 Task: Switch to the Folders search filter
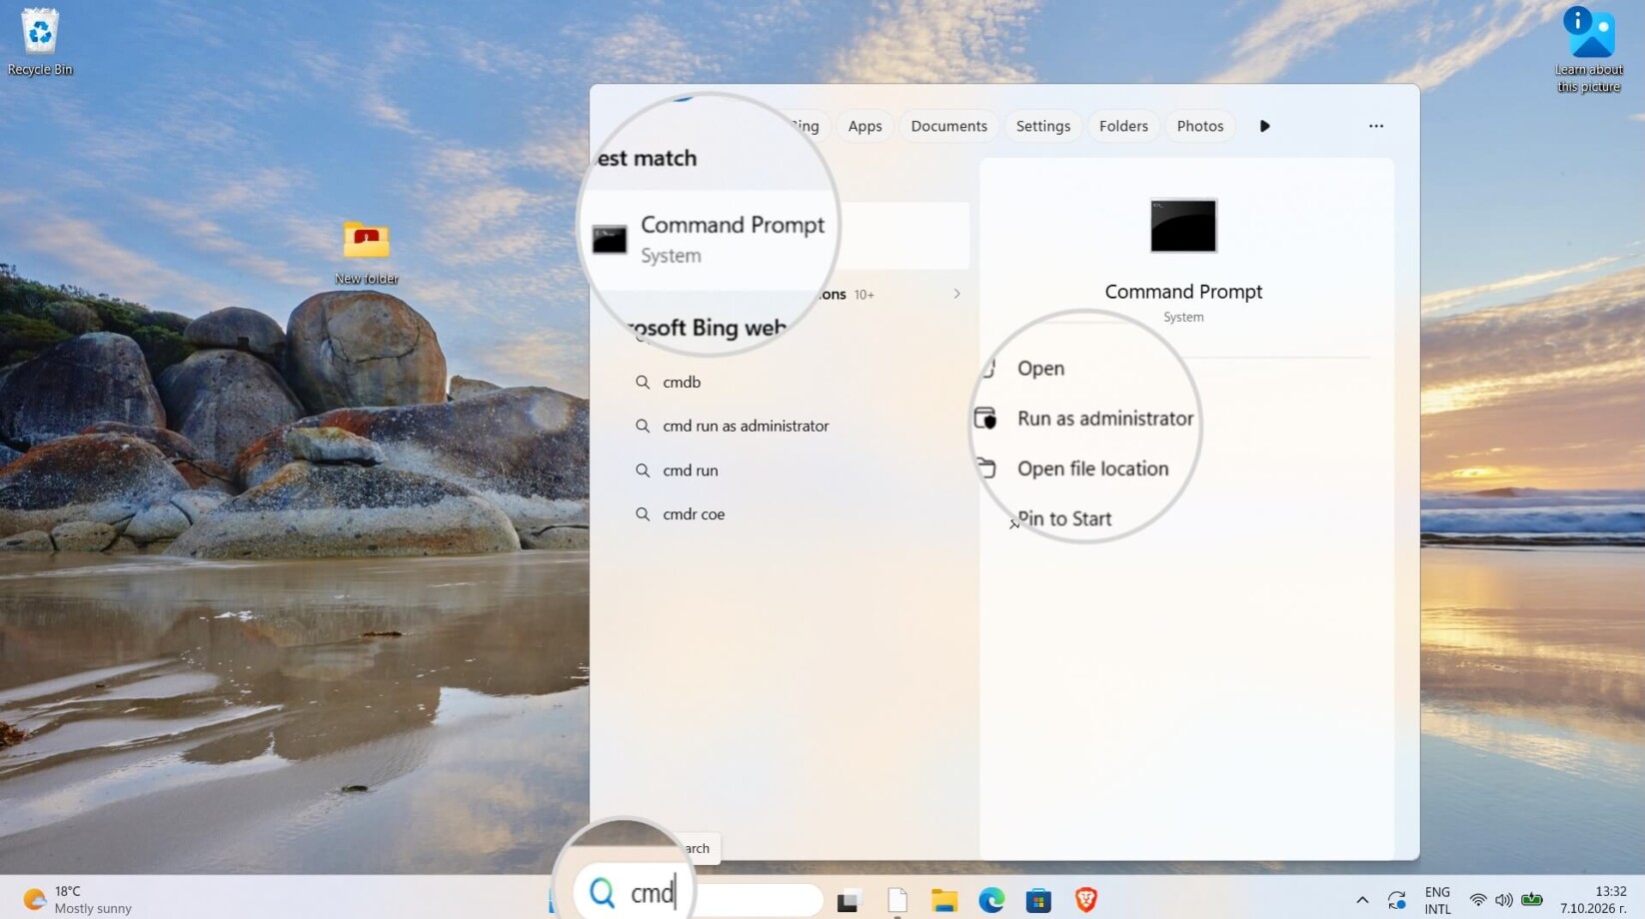click(x=1123, y=126)
